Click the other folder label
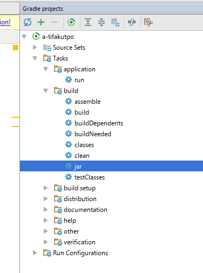Image resolution: width=203 pixels, height=273 pixels. click(x=71, y=231)
